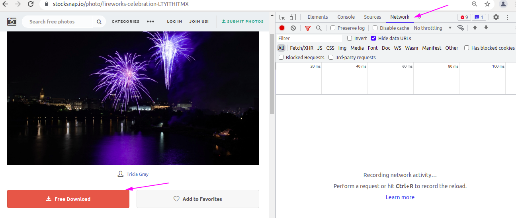The height and width of the screenshot is (218, 516).
Task: Click the Free Download button
Action: pos(68,199)
